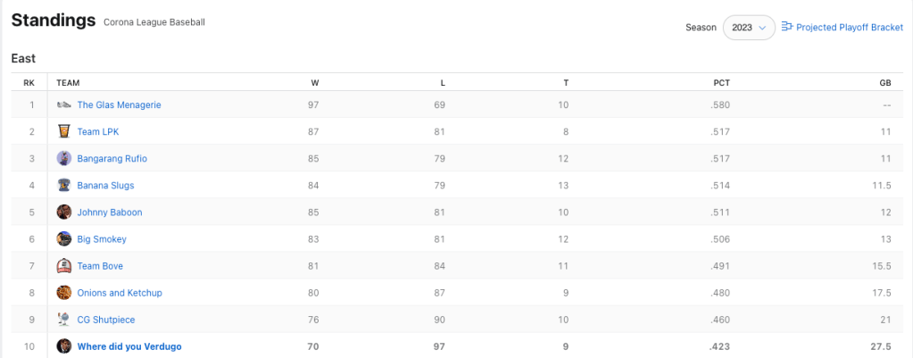The height and width of the screenshot is (358, 913).
Task: Click Onions and Ketchup team avatar
Action: (x=63, y=293)
